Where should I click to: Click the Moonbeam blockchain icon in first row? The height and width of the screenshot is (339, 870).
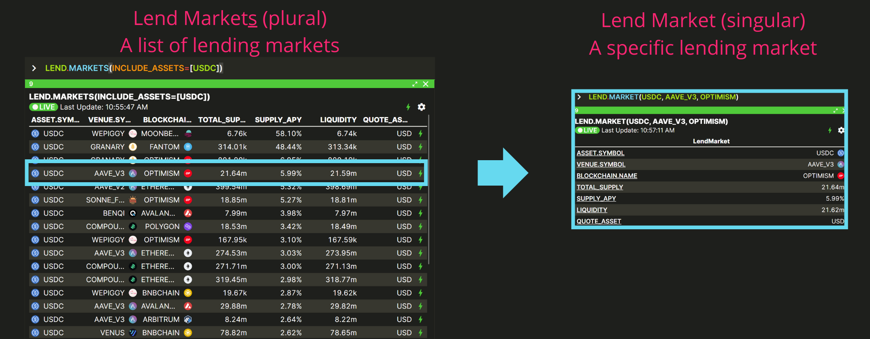tap(188, 133)
